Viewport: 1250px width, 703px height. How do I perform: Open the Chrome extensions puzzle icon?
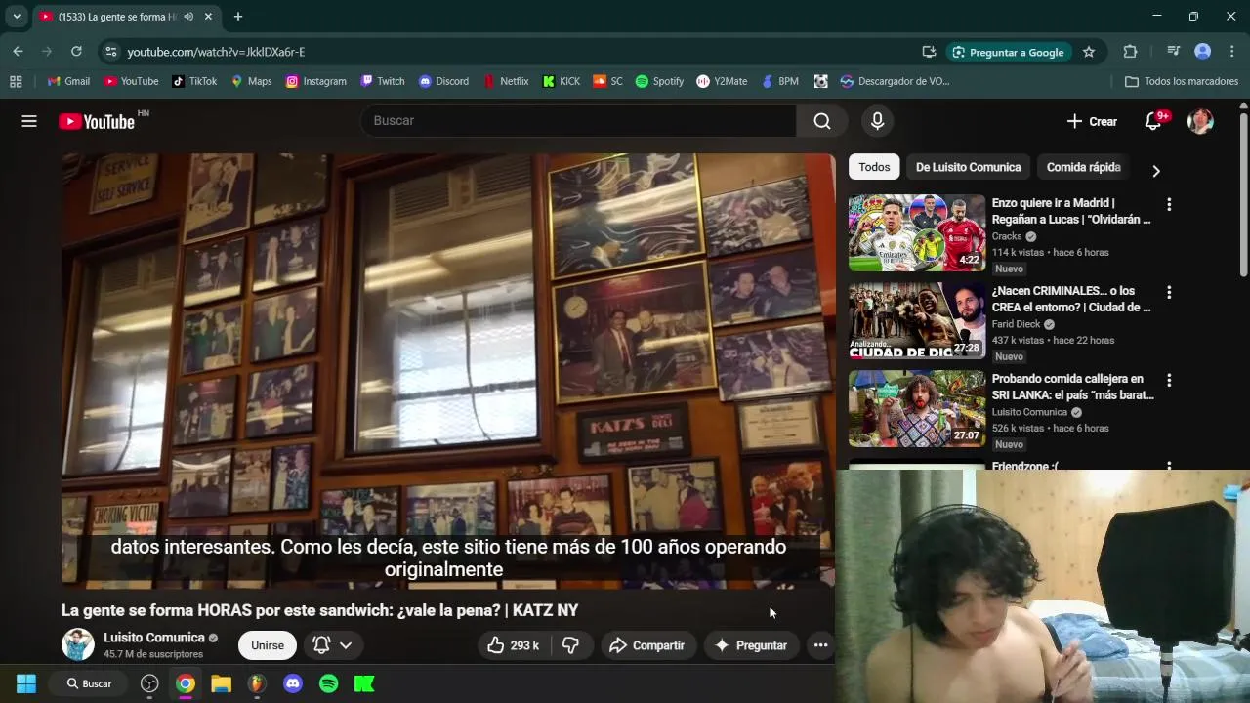(1130, 52)
